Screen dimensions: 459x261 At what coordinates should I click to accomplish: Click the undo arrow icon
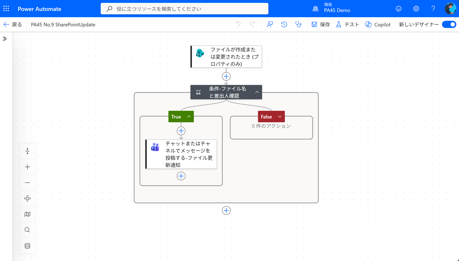coord(238,24)
